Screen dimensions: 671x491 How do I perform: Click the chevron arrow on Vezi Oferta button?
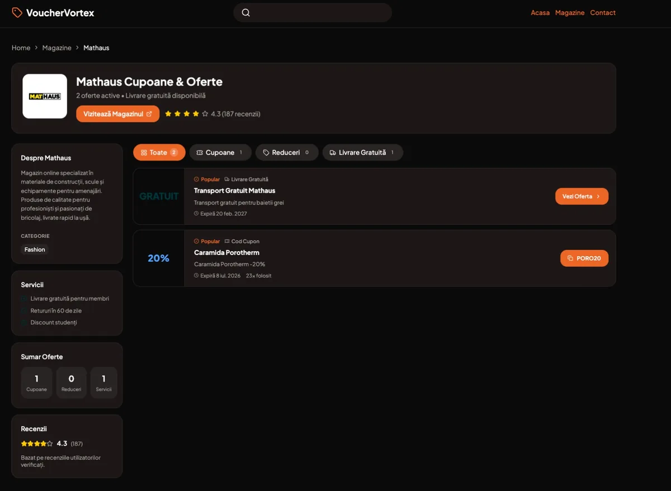pyautogui.click(x=598, y=196)
